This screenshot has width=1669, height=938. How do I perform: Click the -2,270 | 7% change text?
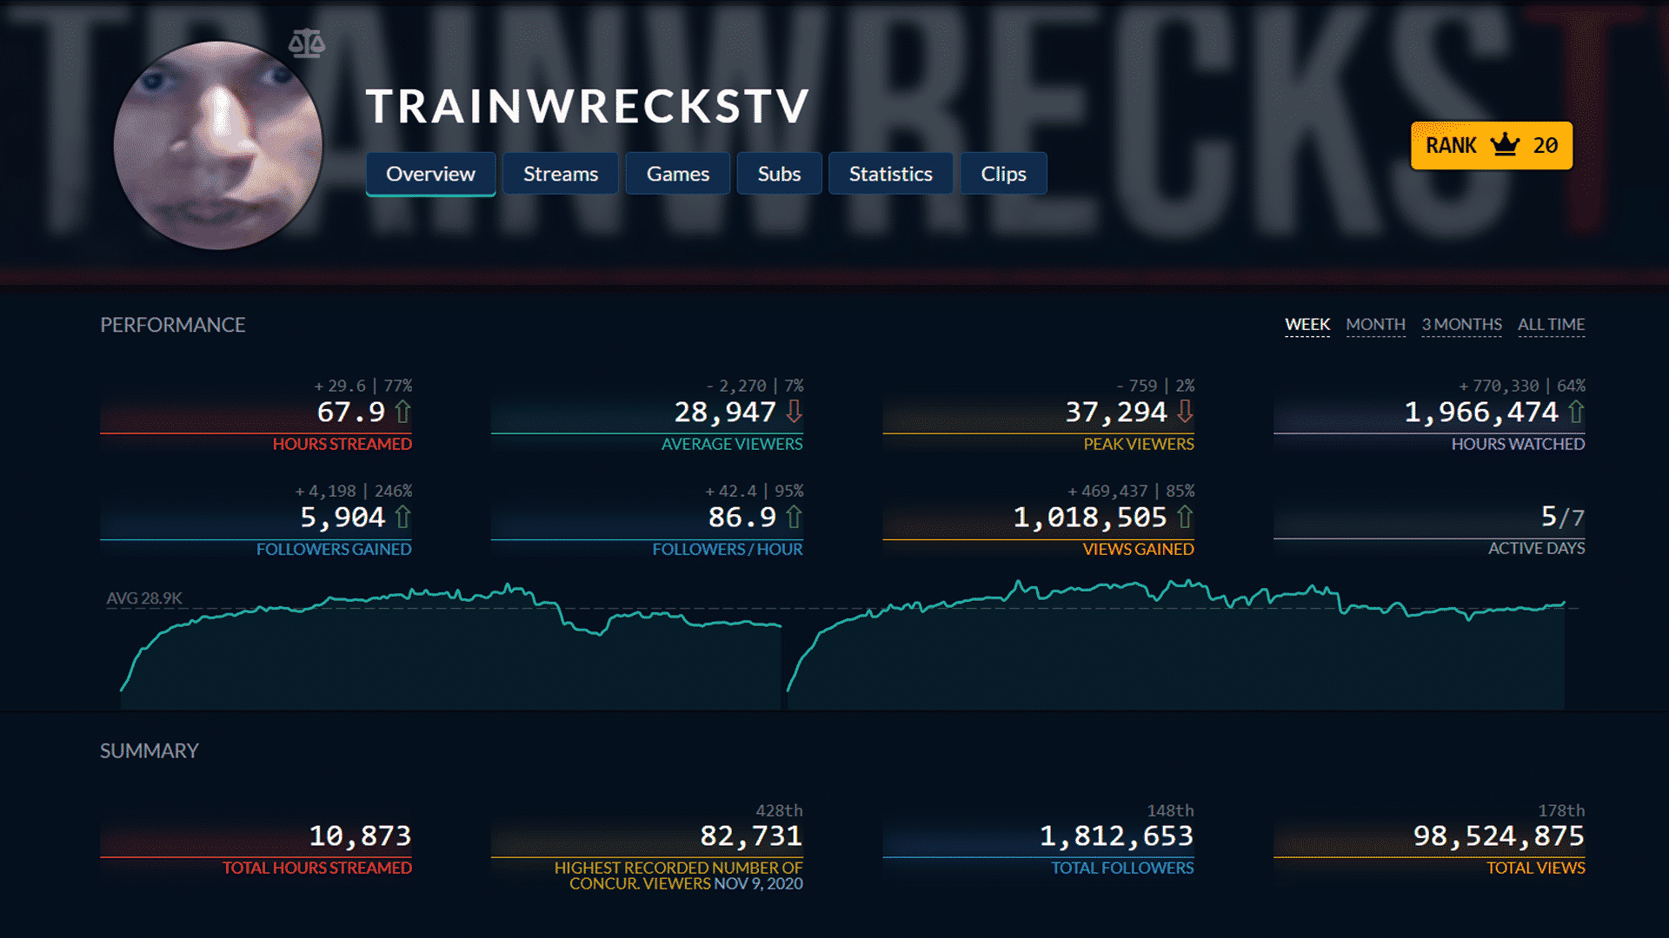(755, 386)
